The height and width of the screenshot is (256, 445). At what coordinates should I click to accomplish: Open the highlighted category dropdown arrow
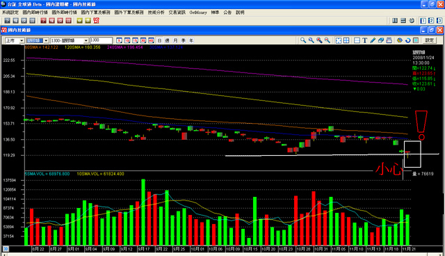click(x=46, y=40)
